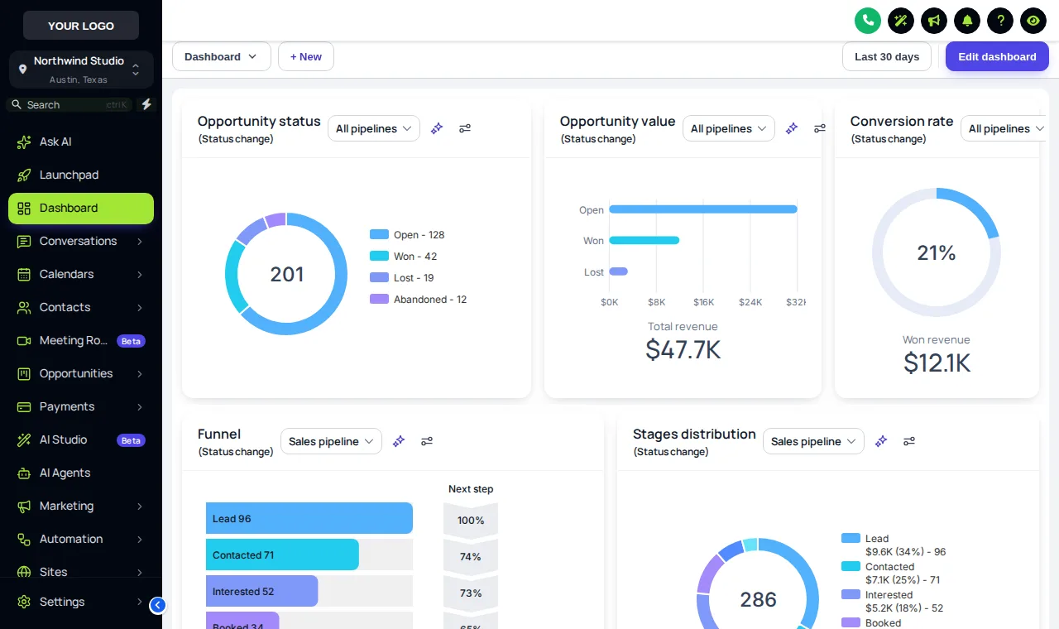Viewport: 1059px width, 629px height.
Task: Open filter settings icon on Opportunity value card
Action: tap(819, 128)
